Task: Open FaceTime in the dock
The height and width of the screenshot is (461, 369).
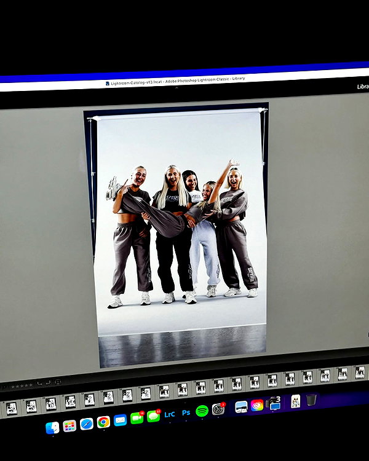Action: pos(137,418)
